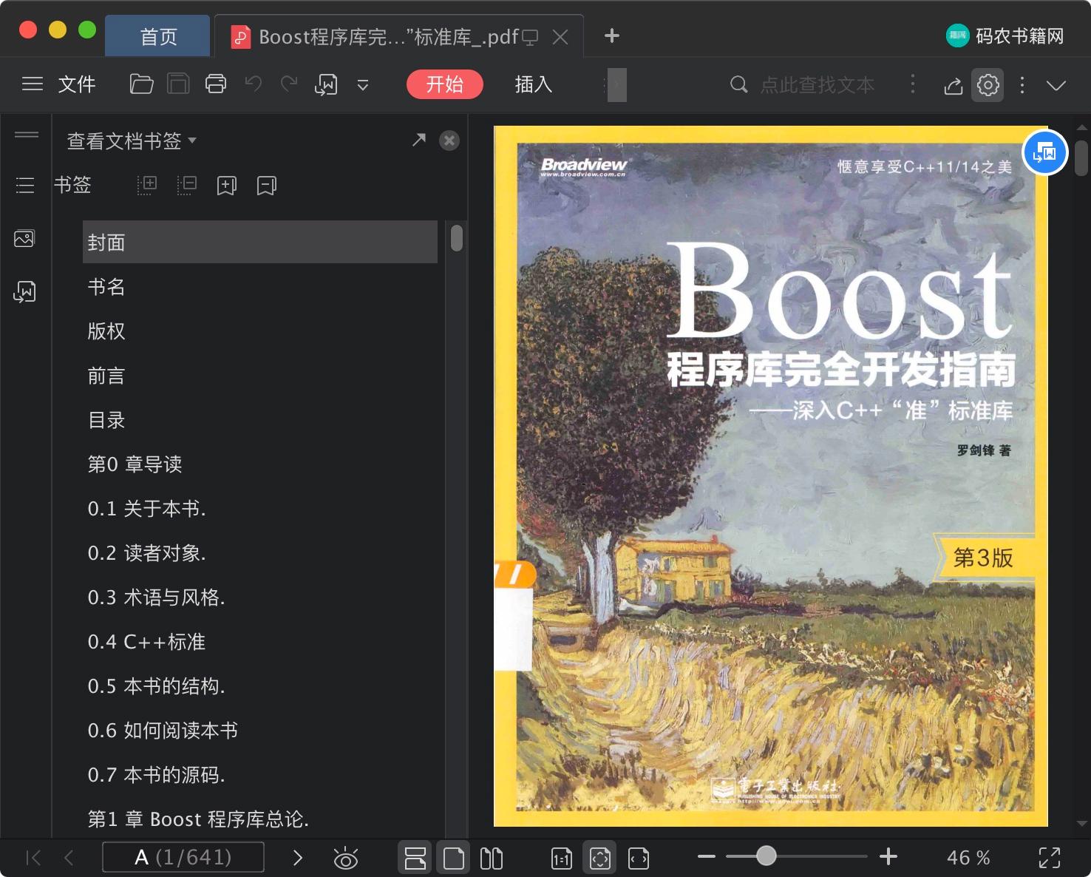Image resolution: width=1091 pixels, height=877 pixels.
Task: Close the Boost PDF tab
Action: tap(561, 37)
